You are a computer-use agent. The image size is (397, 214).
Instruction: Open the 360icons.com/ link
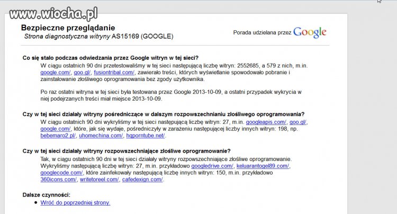58,180
